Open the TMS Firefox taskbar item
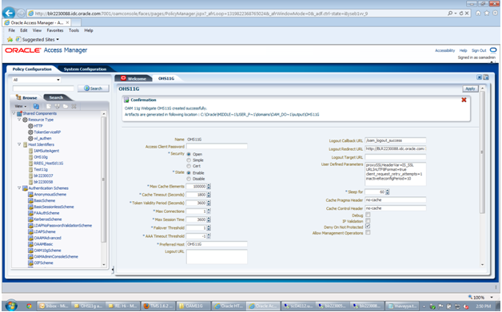This screenshot has height=312, width=502. coord(158,306)
